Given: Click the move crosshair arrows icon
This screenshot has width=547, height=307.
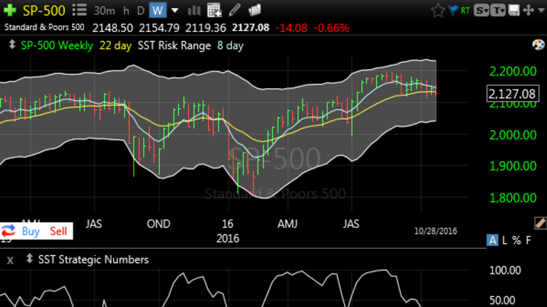Looking at the screenshot, I should [528, 10].
